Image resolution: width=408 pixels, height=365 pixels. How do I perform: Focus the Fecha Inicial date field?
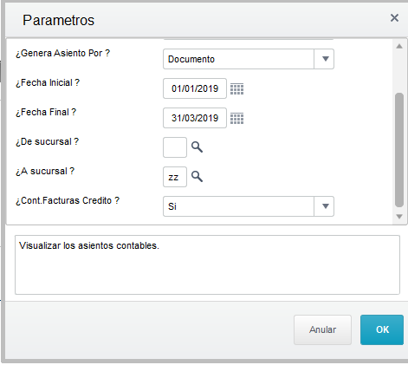click(195, 88)
